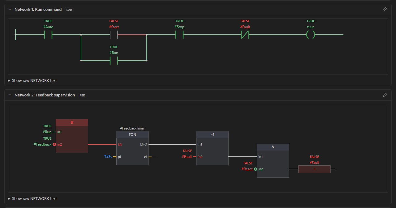This screenshot has width=396, height=208.
Task: Select the #Run parallel branch contact
Action: pos(114,61)
